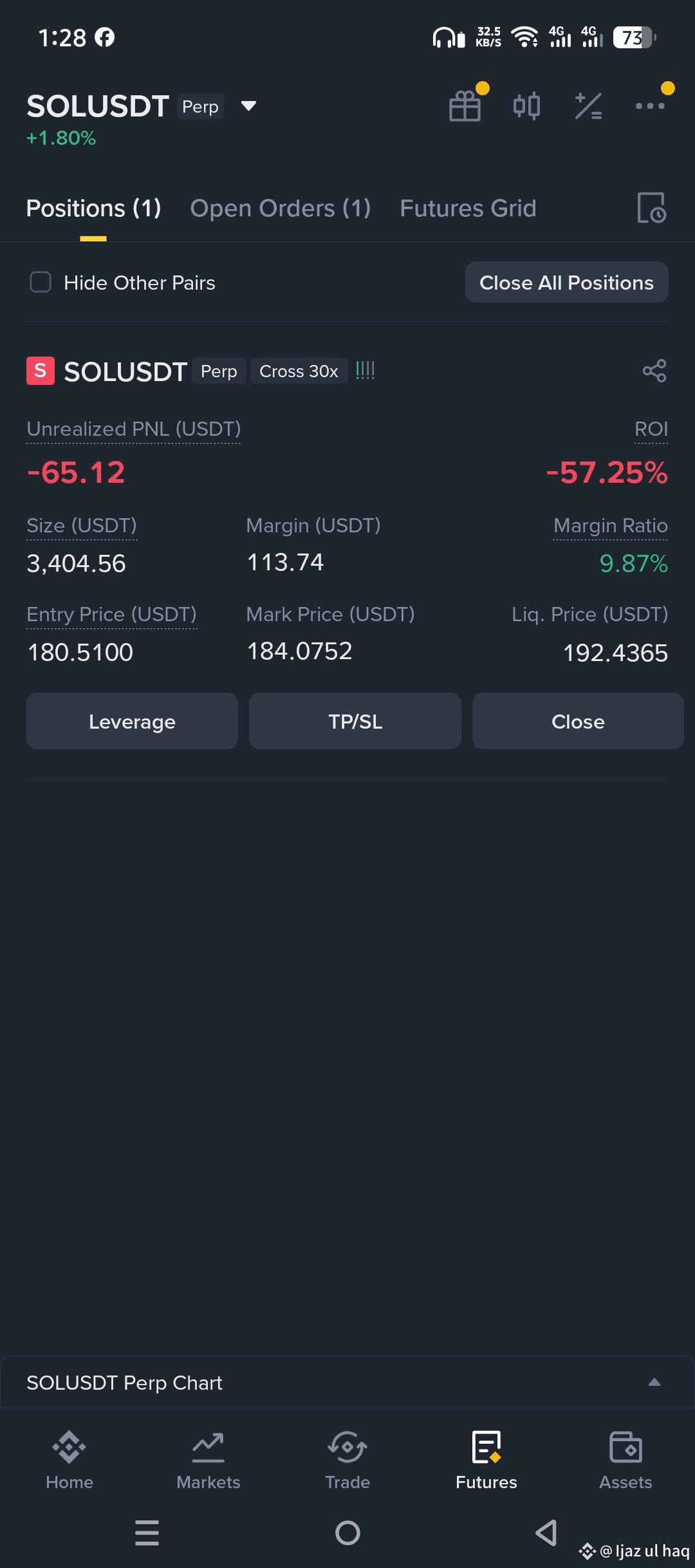The height and width of the screenshot is (1568, 695).
Task: Tick the Hide Other Pairs checkbox
Action: pyautogui.click(x=41, y=282)
